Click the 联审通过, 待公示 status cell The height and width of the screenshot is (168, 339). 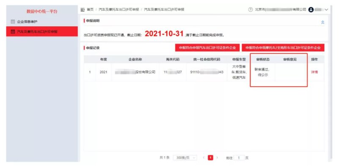(x=262, y=72)
